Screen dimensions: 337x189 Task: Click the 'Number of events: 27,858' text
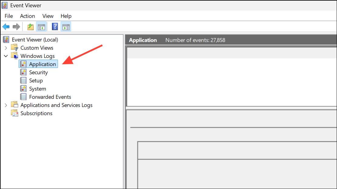[195, 40]
